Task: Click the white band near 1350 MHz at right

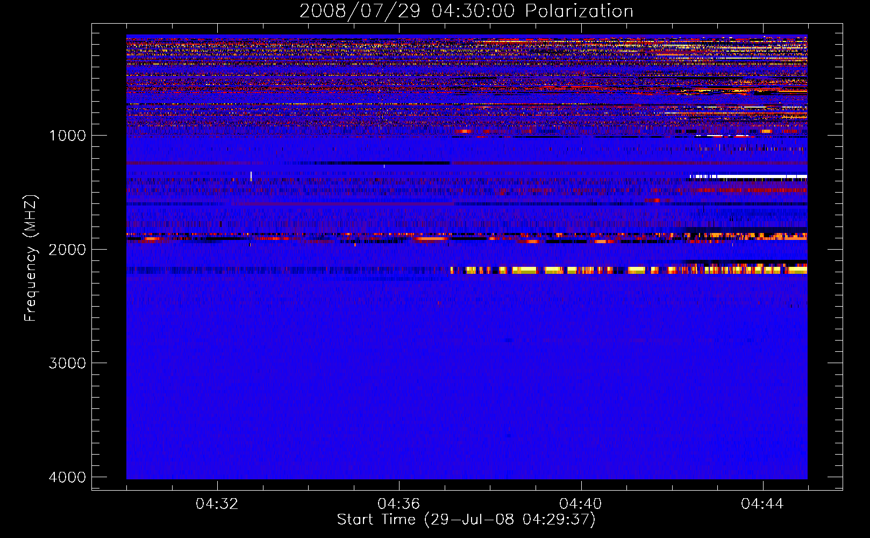Action: click(x=748, y=176)
